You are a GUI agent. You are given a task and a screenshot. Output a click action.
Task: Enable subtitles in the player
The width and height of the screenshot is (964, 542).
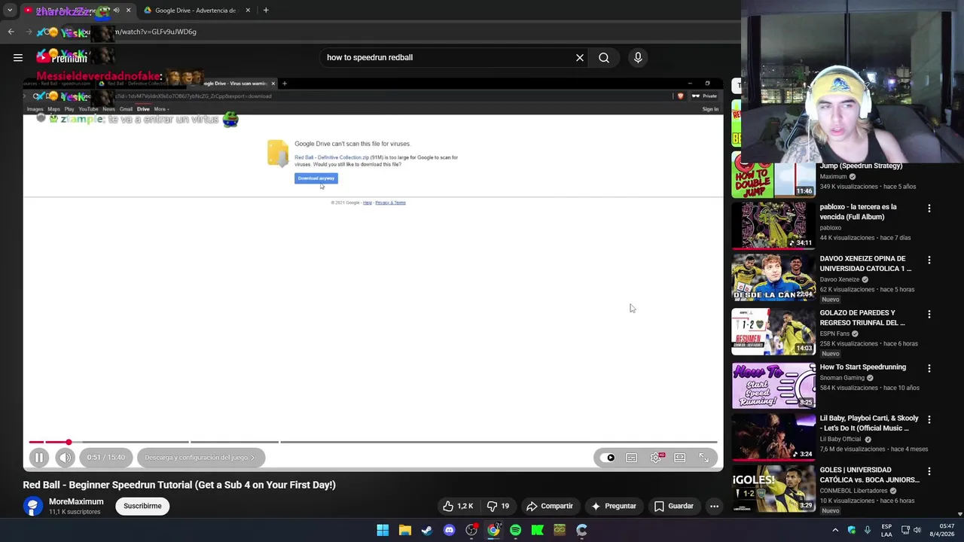[631, 458]
